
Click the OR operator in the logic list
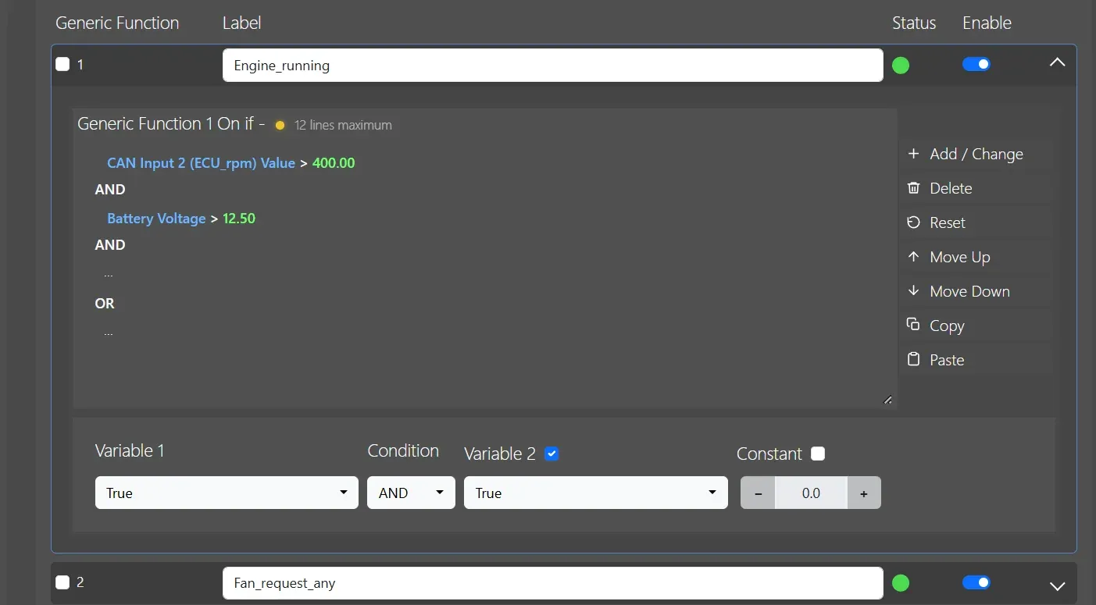click(x=105, y=304)
